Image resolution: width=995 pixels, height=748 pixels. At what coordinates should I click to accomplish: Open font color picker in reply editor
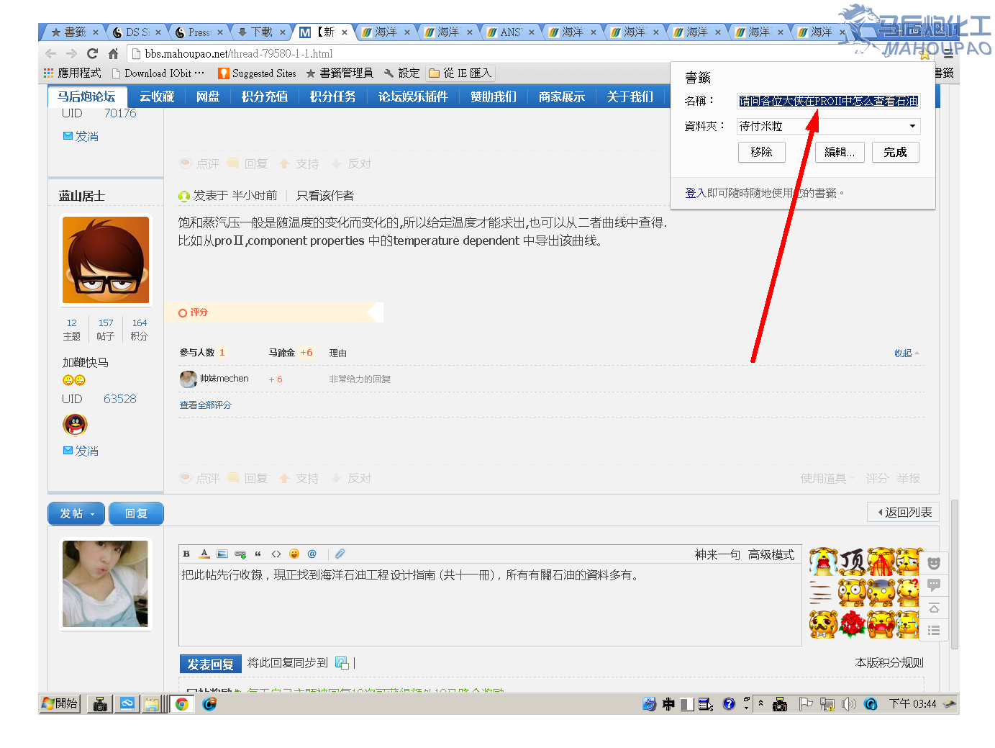[x=204, y=554]
